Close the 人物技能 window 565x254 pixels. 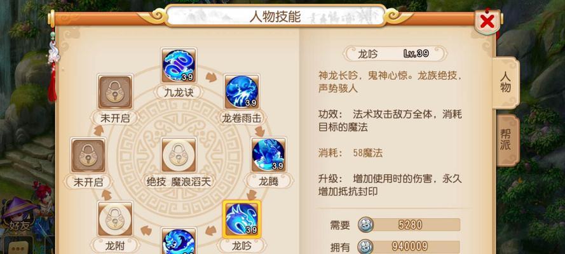(x=487, y=22)
